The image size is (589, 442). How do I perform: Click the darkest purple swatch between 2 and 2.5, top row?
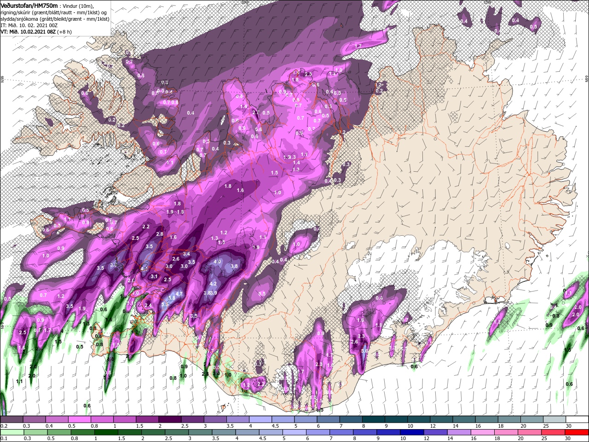(x=170, y=419)
